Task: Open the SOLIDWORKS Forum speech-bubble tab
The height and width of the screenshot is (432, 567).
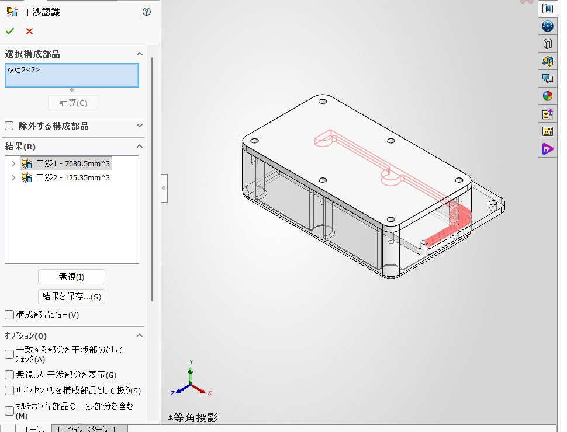Action: point(548,78)
